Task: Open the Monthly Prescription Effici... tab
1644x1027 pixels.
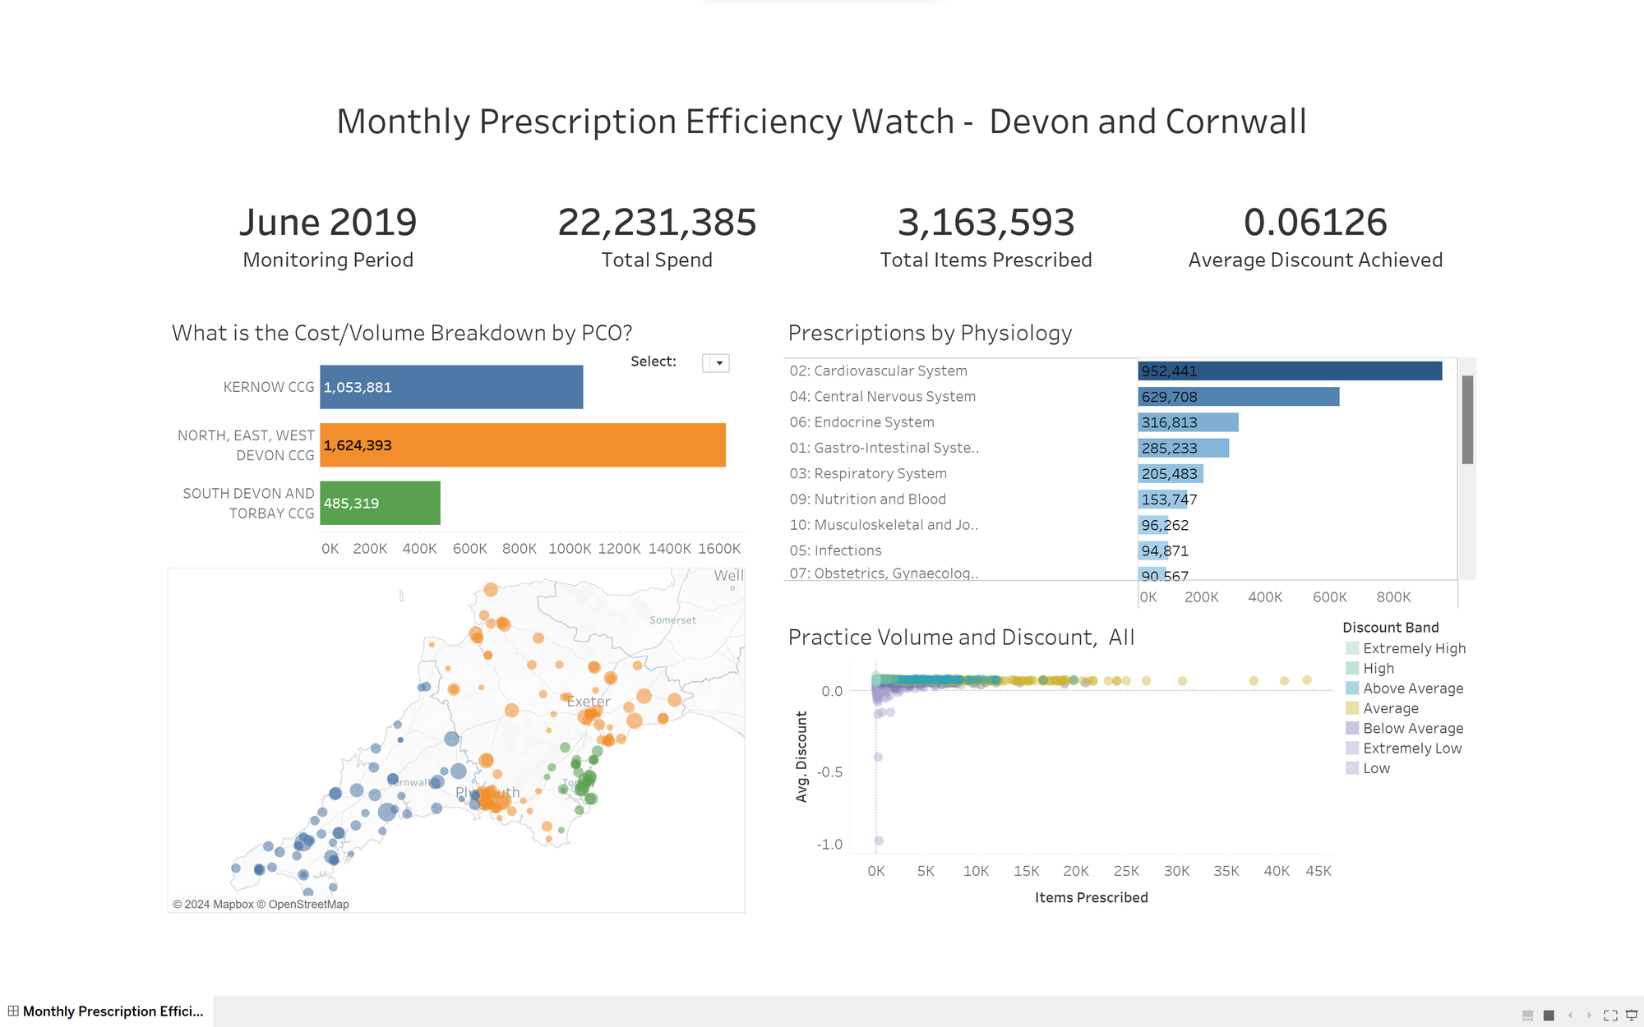Action: 113,1011
